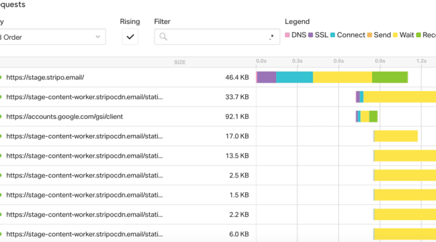The height and width of the screenshot is (242, 436).
Task: Click the 0.0s timeline marker
Action: pyautogui.click(x=261, y=61)
